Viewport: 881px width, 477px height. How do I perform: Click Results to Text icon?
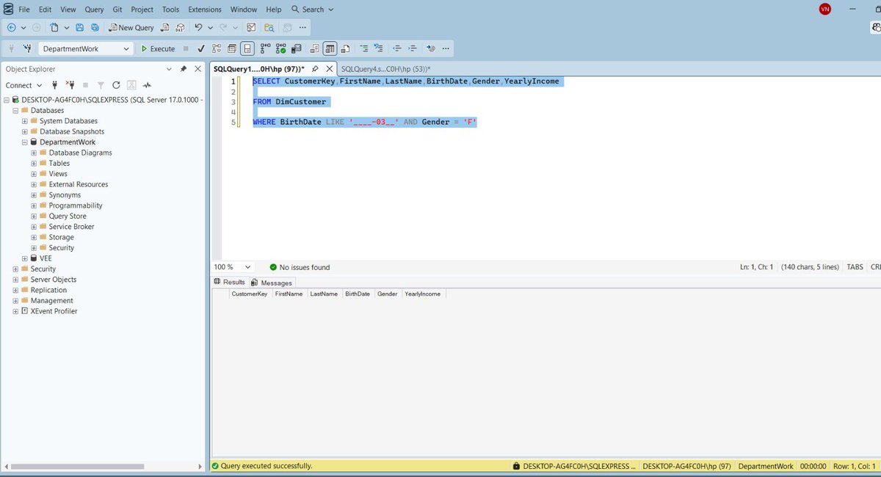click(x=314, y=49)
